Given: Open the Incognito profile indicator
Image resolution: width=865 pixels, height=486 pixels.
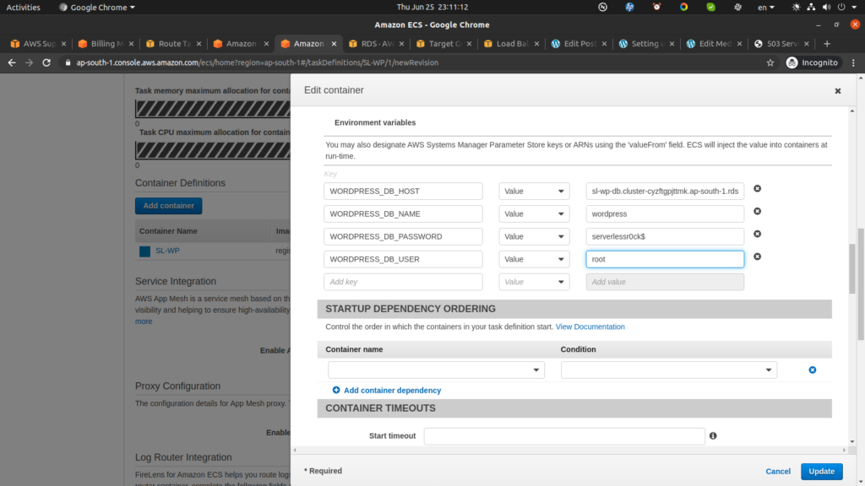Looking at the screenshot, I should click(812, 62).
